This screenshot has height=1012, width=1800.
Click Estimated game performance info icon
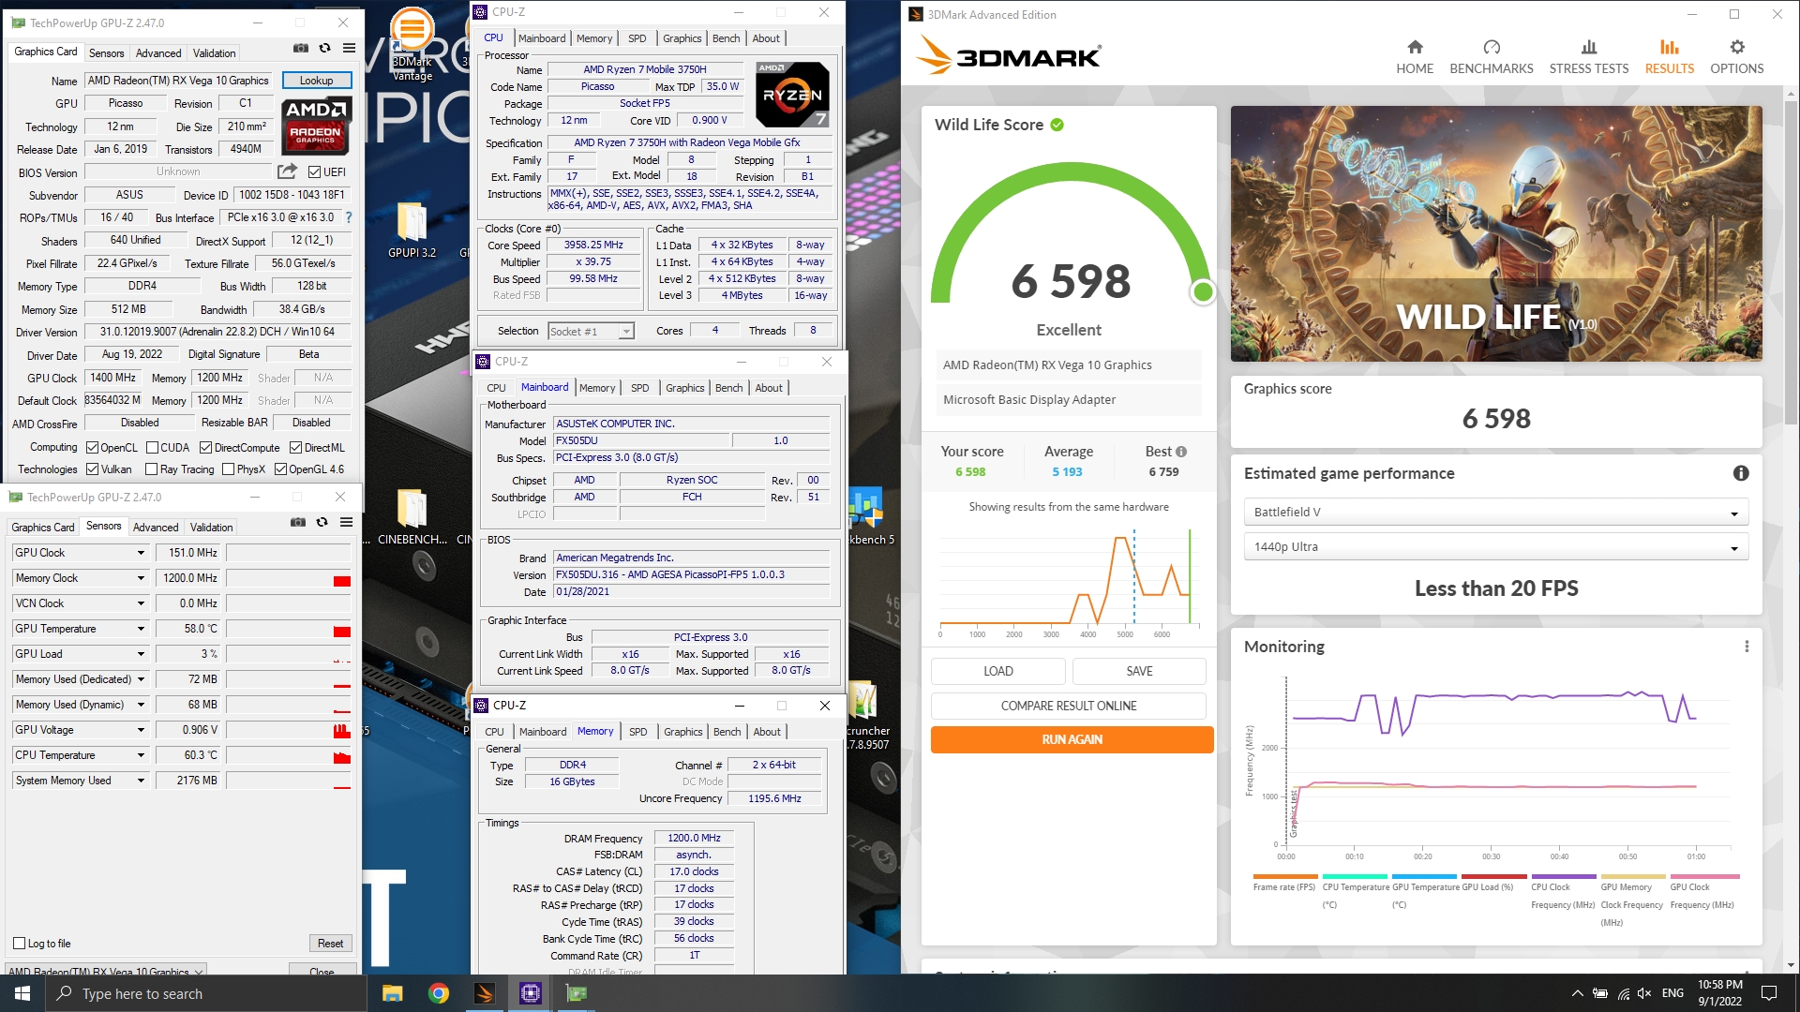tap(1740, 473)
